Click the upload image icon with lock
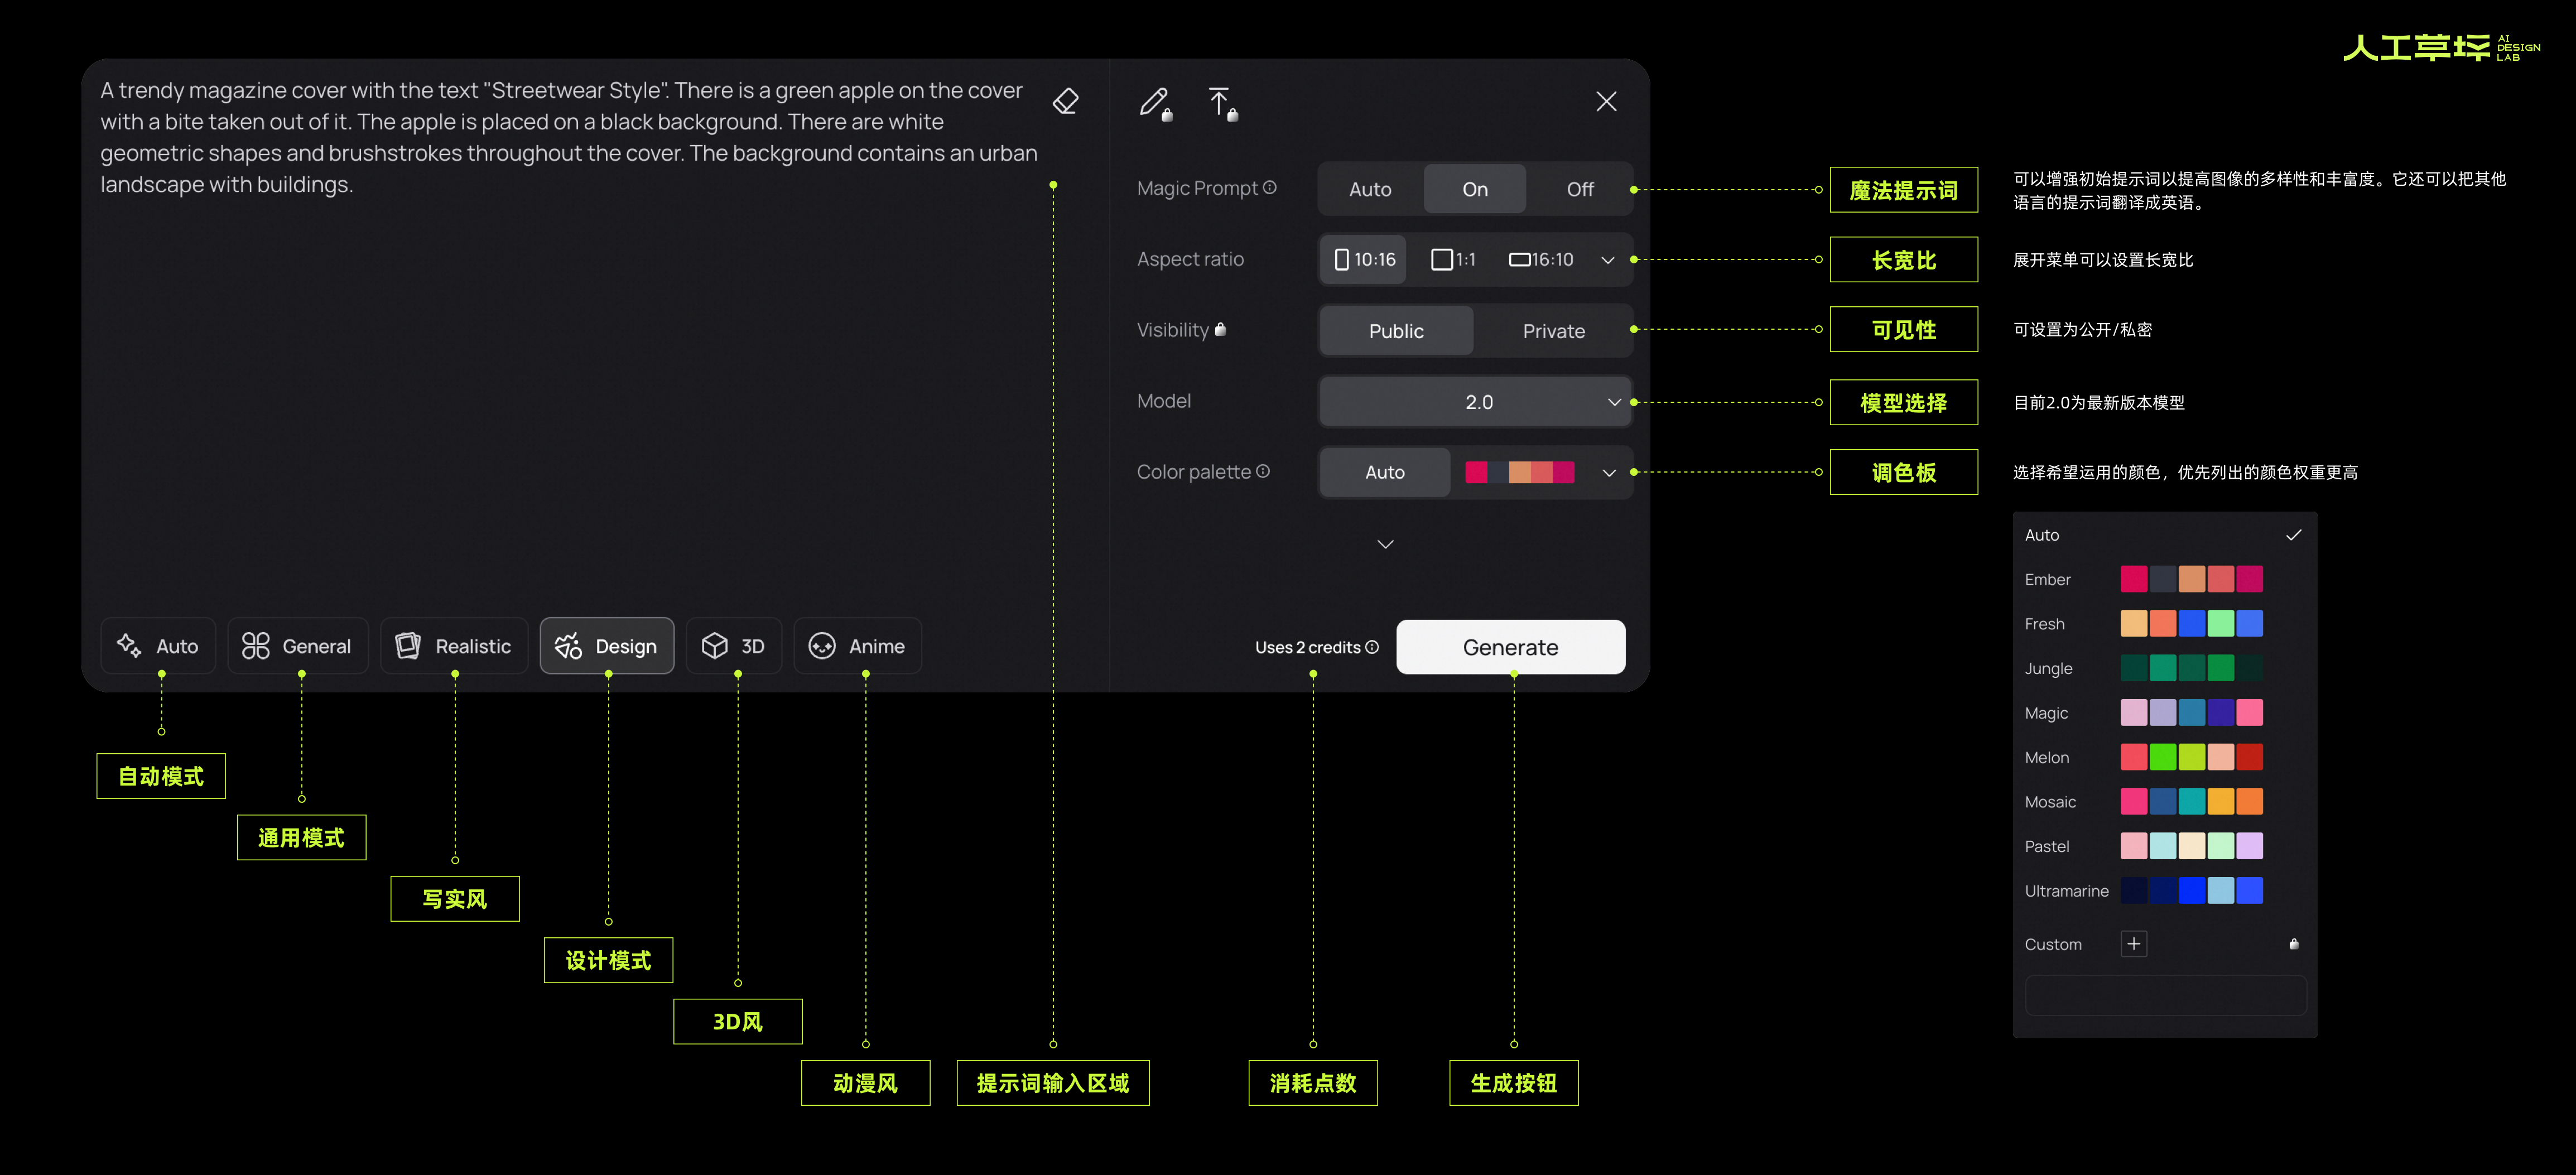The width and height of the screenshot is (2576, 1175). (1220, 102)
